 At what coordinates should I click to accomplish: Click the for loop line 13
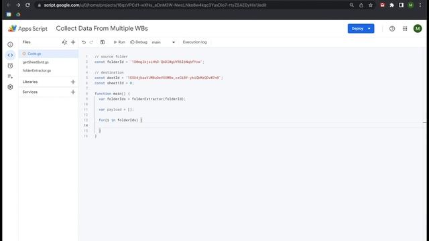pos(121,120)
